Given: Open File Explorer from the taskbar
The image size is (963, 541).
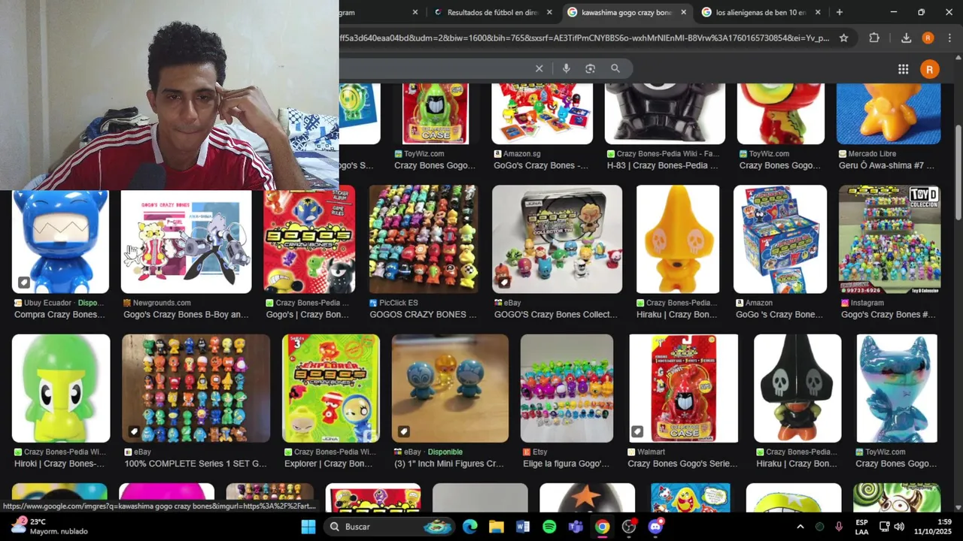Looking at the screenshot, I should pos(497,527).
